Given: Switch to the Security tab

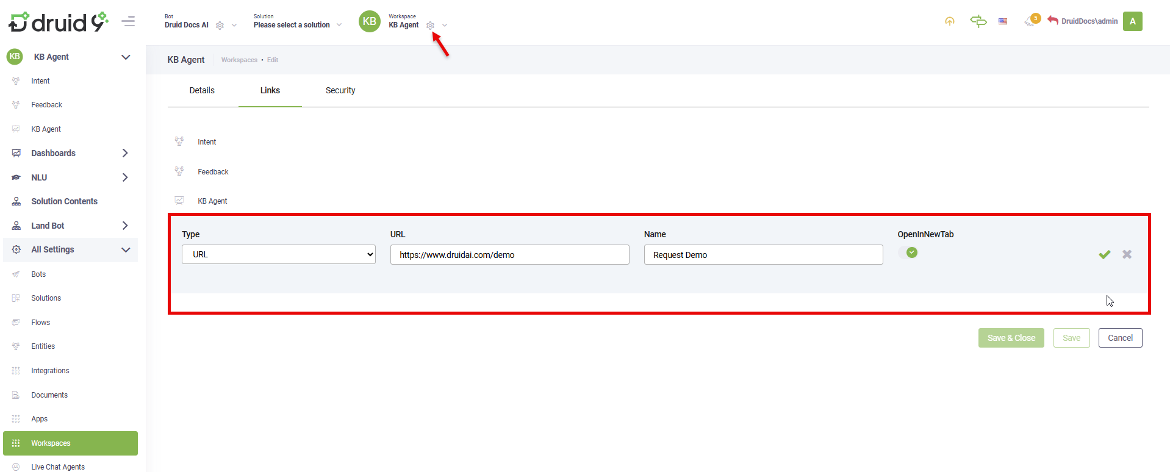Looking at the screenshot, I should click(x=340, y=90).
